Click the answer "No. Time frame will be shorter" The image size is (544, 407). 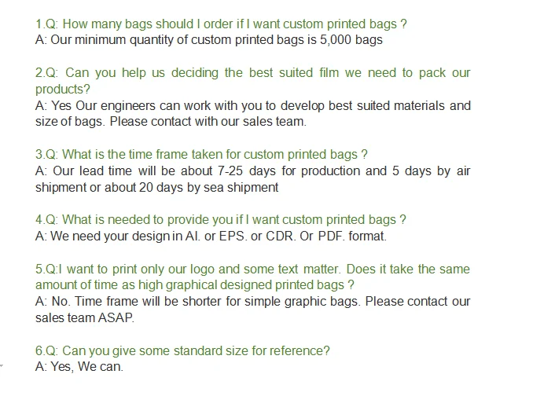coord(253,301)
